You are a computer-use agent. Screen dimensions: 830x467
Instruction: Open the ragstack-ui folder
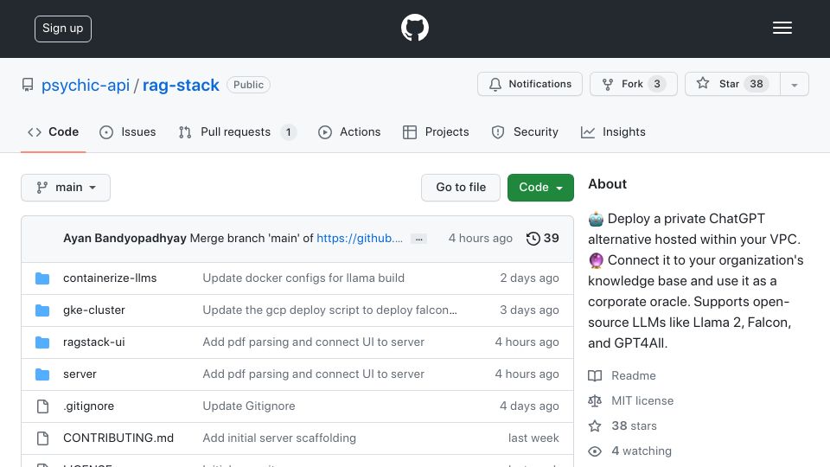(x=93, y=342)
